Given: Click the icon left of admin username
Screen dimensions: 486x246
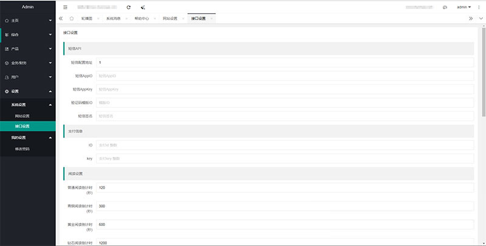Looking at the screenshot, I should (445, 7).
